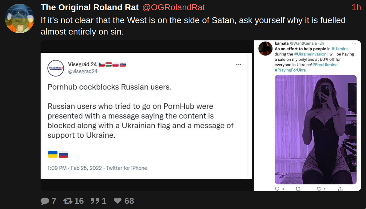Click "Twitter for iPhone" source text
The height and width of the screenshot is (209, 366).
(x=126, y=168)
